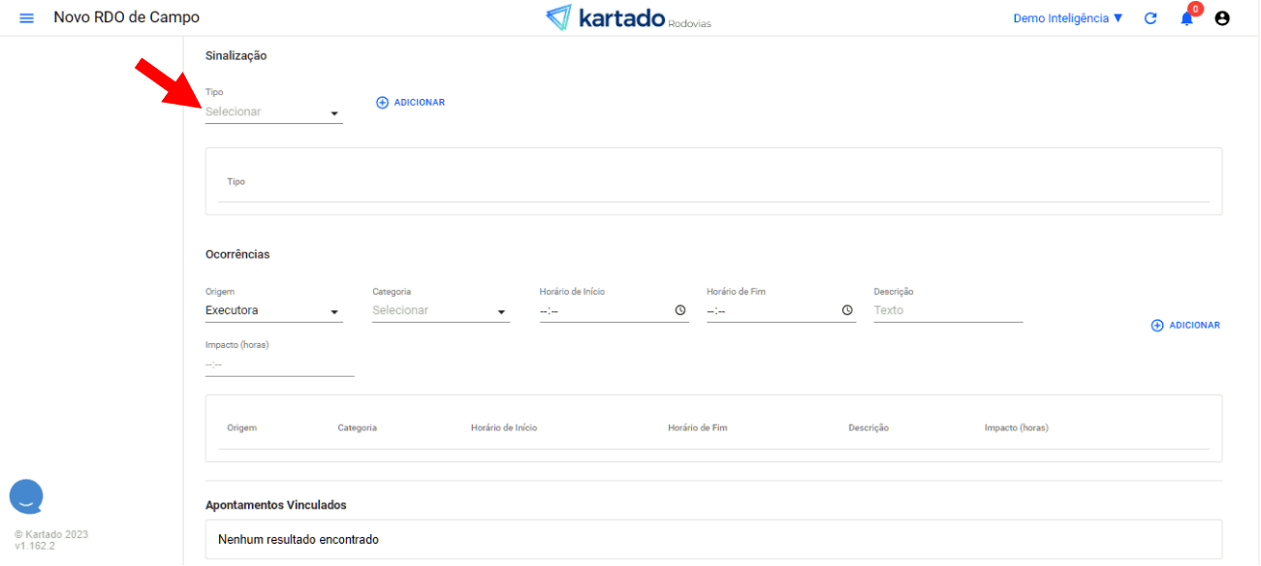Screen dimensions: 1261x566
Task: Click the refresh icon in header
Action: (1151, 18)
